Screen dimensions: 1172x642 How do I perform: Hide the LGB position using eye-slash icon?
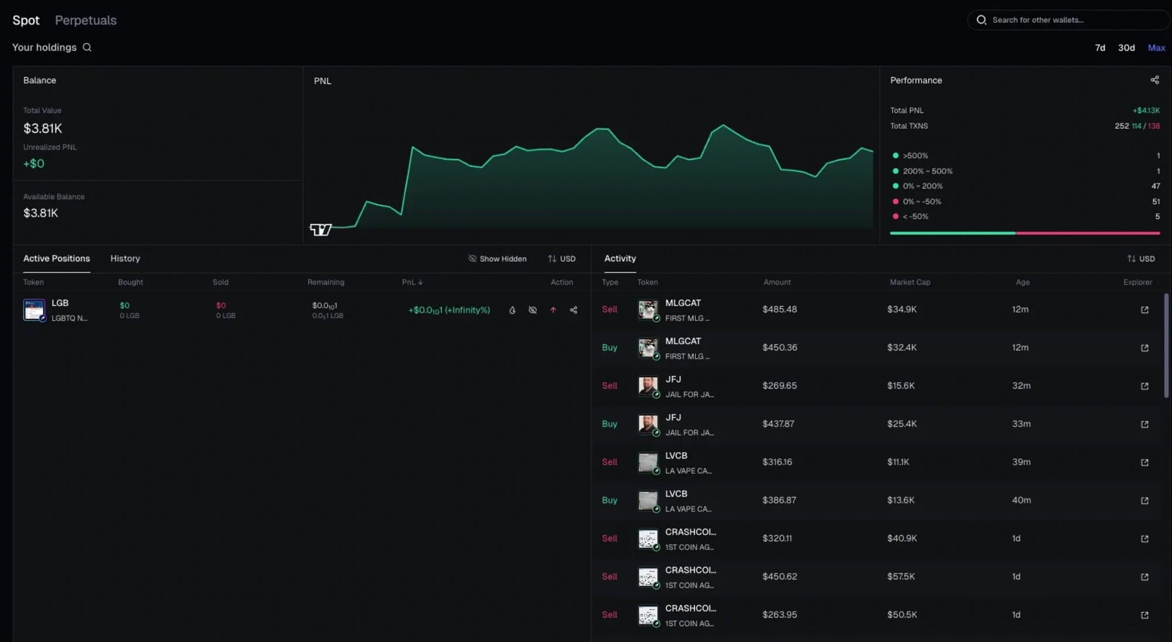[x=532, y=310]
